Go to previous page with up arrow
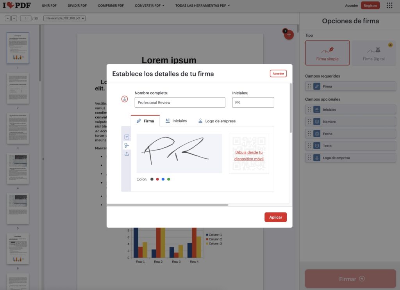This screenshot has height=290, width=400. click(x=8, y=18)
